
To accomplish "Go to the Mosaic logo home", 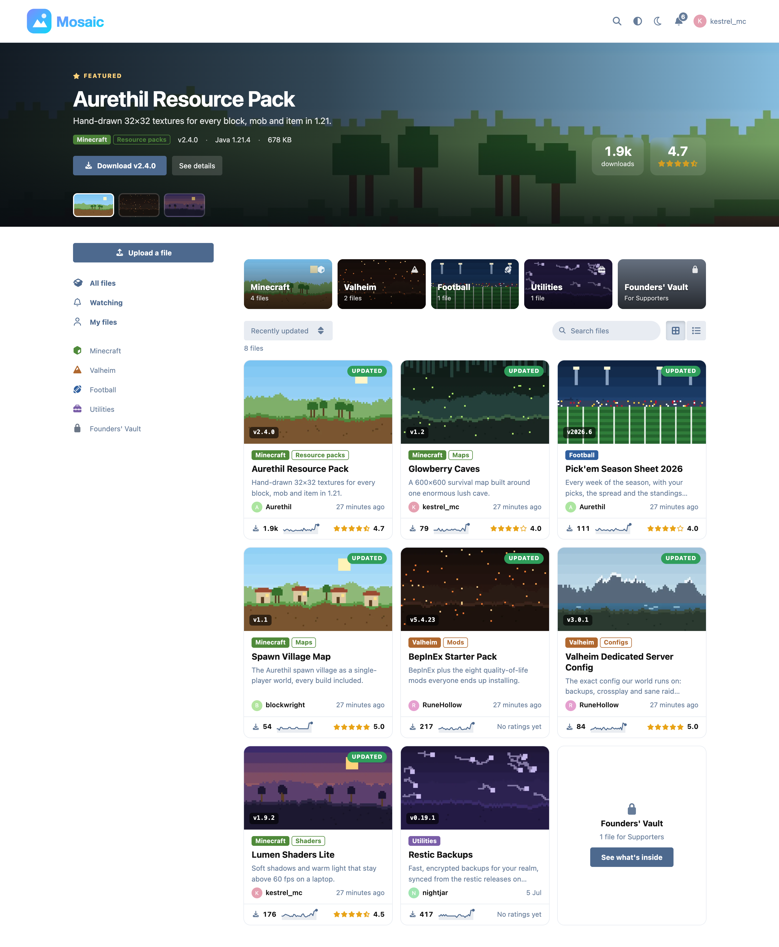I will [65, 21].
